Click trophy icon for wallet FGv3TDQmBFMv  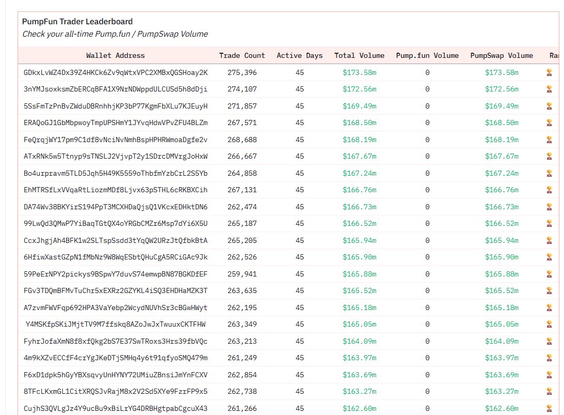(x=549, y=290)
